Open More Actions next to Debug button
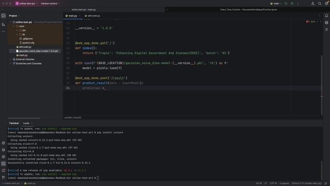The width and height of the screenshot is (330, 186). (x=298, y=4)
